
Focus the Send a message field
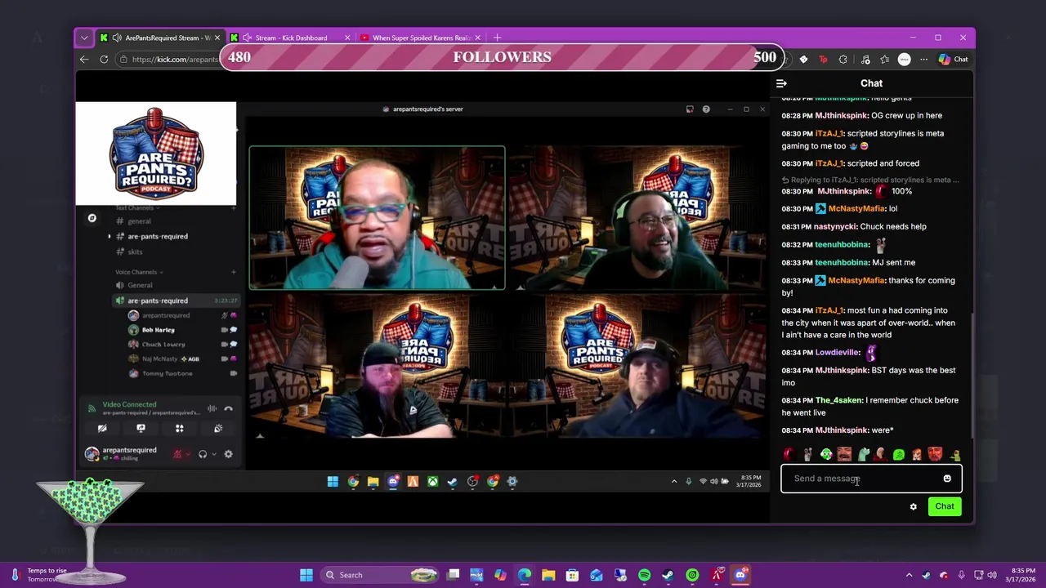point(871,479)
